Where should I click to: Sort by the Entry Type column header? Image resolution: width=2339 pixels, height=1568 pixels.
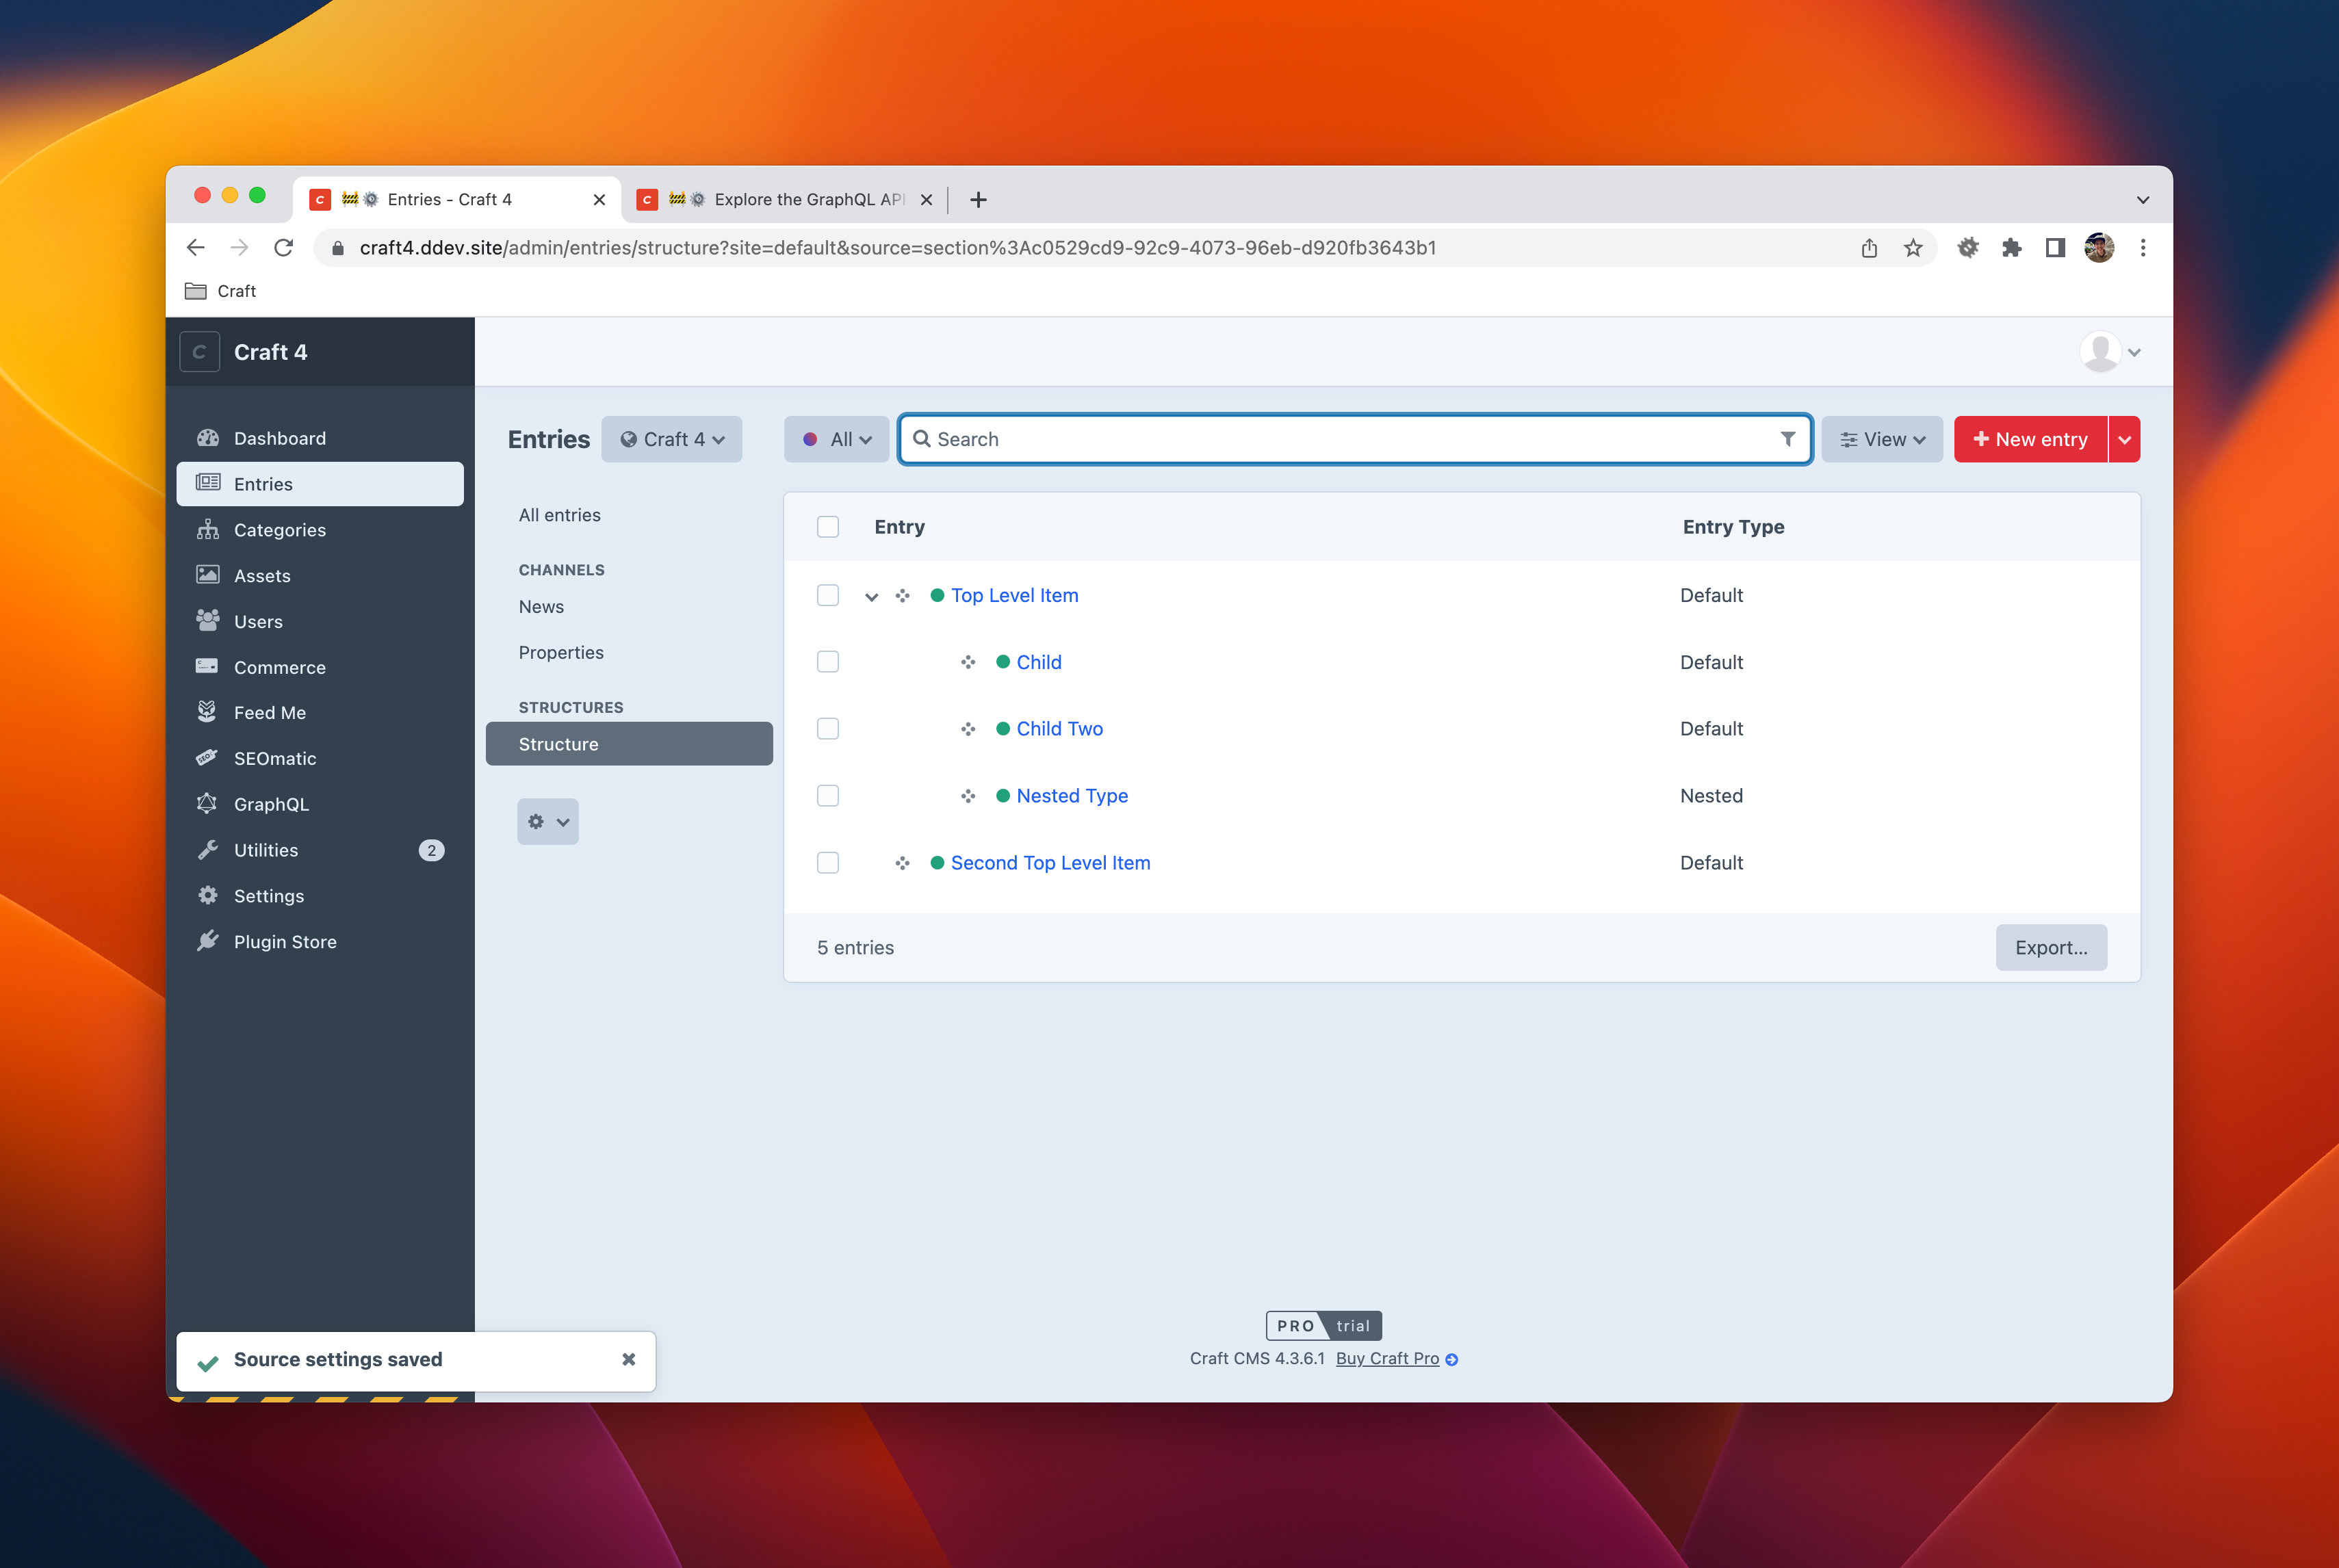click(x=1734, y=527)
